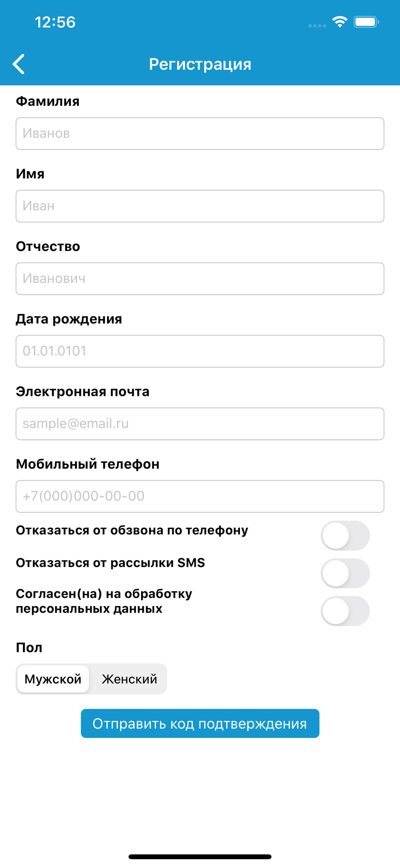Viewport: 400px width, 867px height.
Task: Open the Дата рождения field
Action: click(x=200, y=351)
